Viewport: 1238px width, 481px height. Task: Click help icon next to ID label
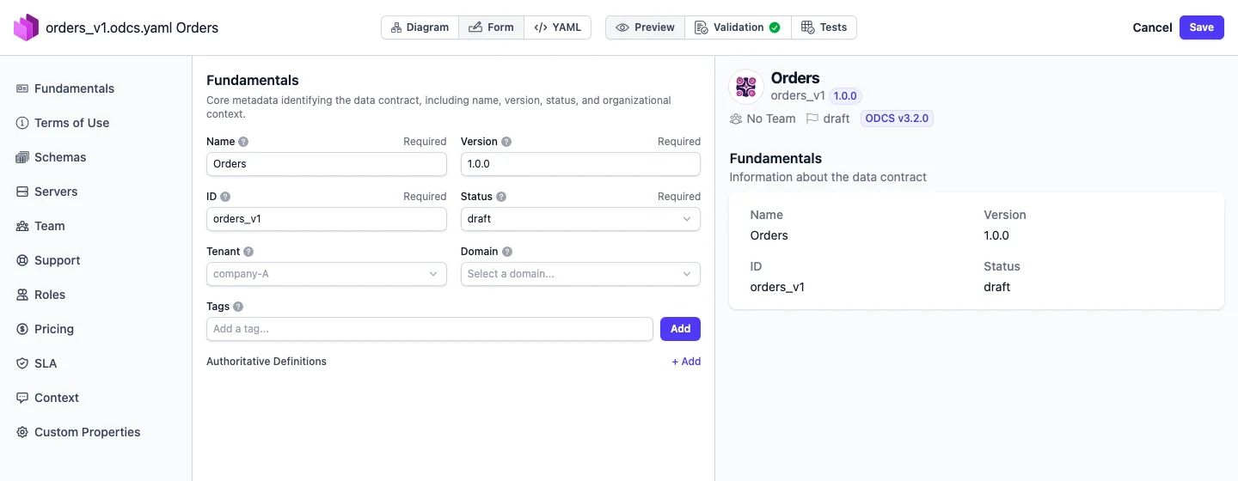point(225,197)
